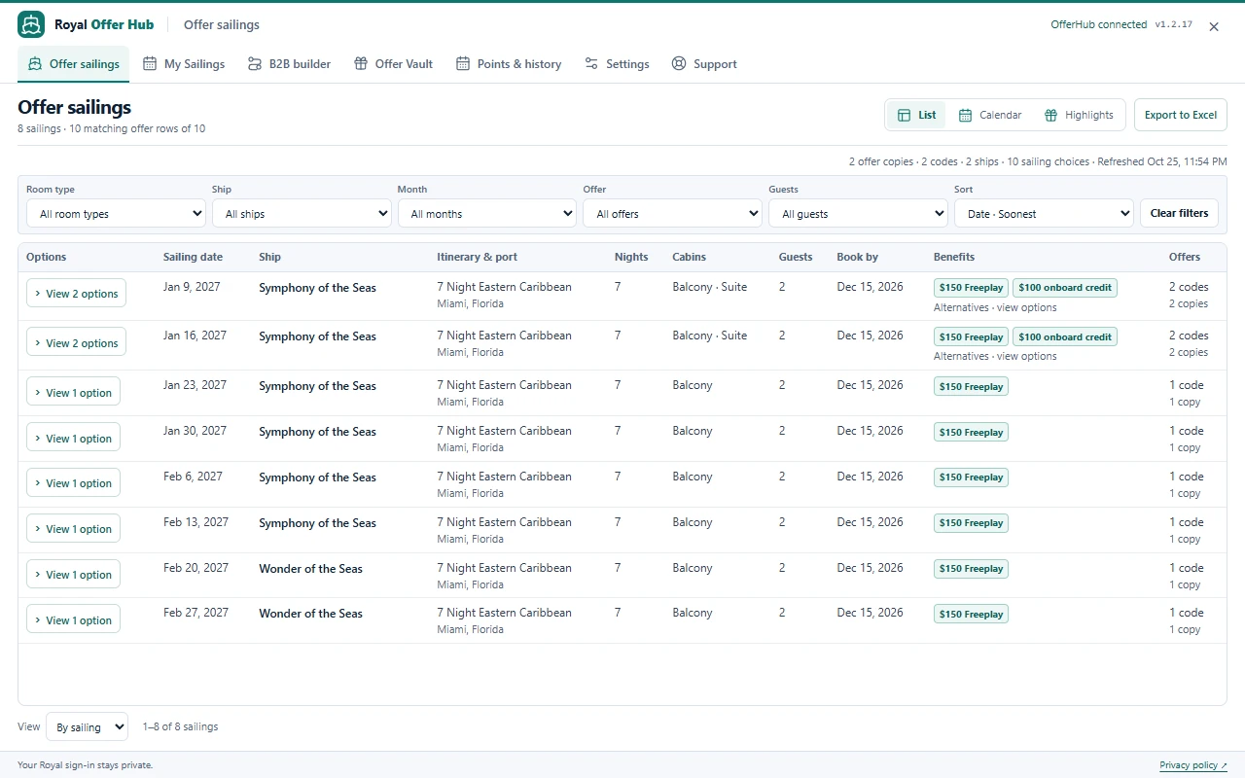The width and height of the screenshot is (1245, 778).
Task: Click the Balcony · Suite cell for Jan 16
Action: (709, 336)
